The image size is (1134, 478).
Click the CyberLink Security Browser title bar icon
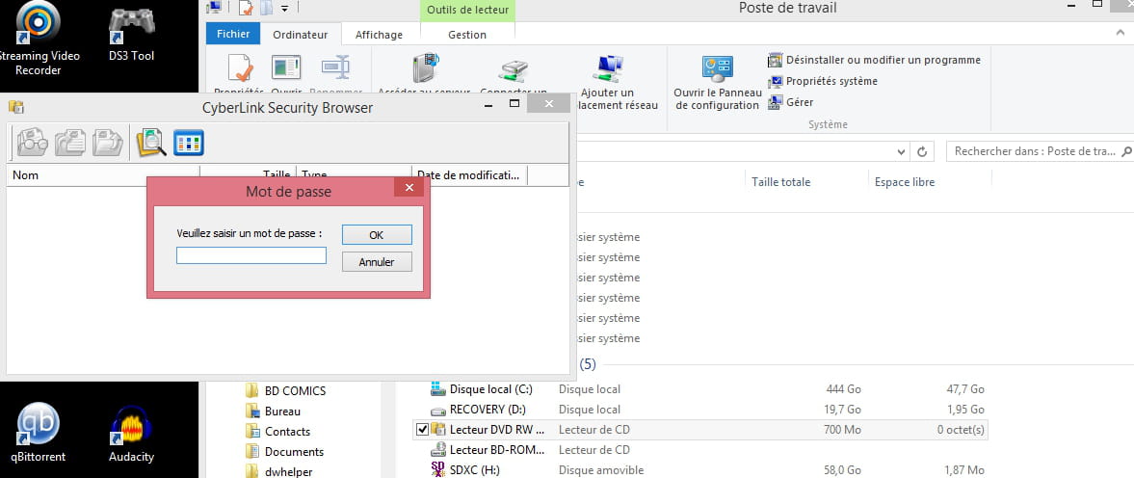tap(16, 108)
